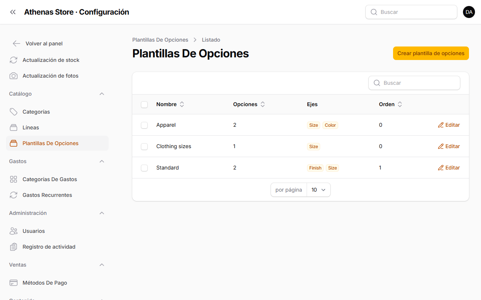The image size is (481, 300).
Task: Click the Registro de actividad clipboard icon
Action: click(14, 247)
